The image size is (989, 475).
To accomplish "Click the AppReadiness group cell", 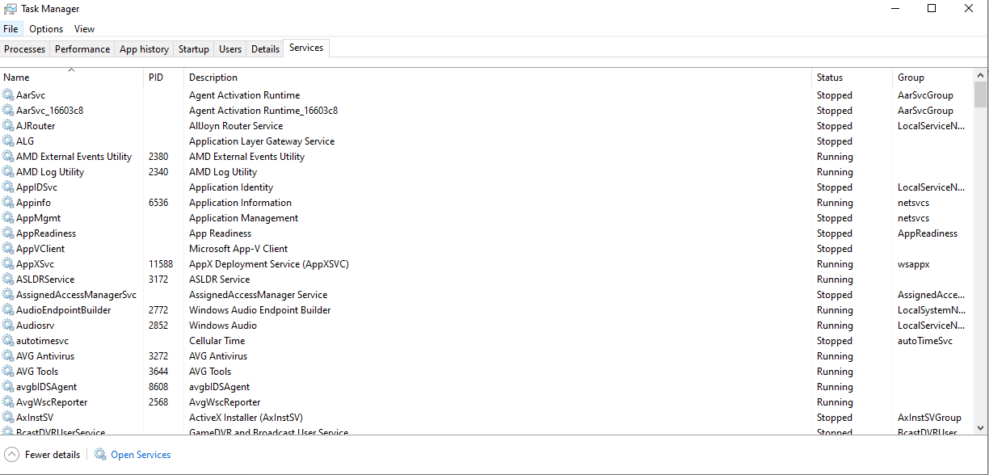I will (928, 233).
